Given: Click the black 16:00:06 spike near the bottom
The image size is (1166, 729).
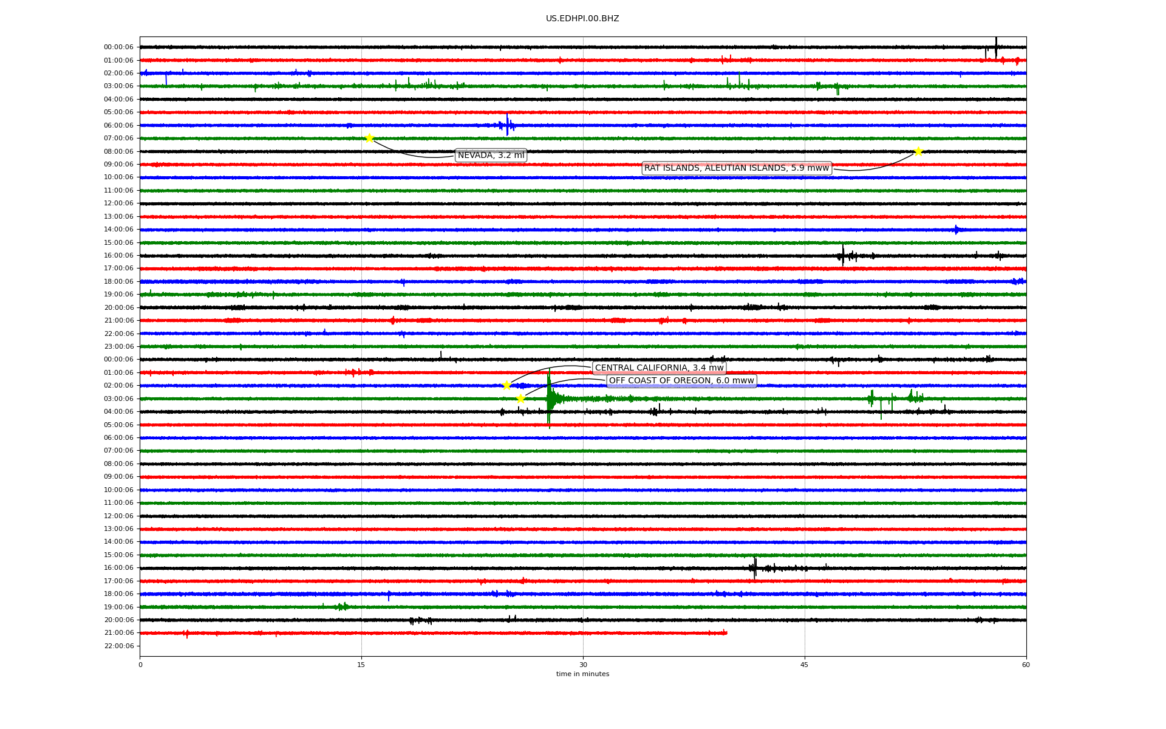Looking at the screenshot, I should pyautogui.click(x=755, y=568).
